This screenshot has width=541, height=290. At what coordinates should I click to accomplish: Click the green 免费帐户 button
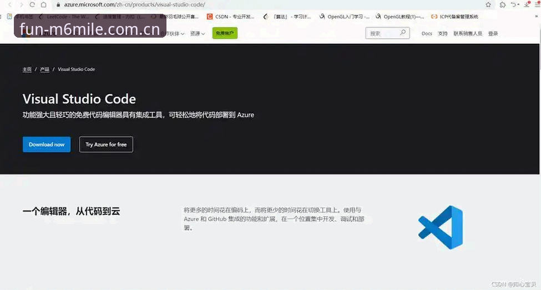(225, 33)
